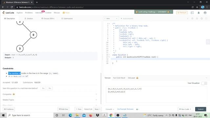
Task: Open Task View in taskbar
Action: coord(63,115)
